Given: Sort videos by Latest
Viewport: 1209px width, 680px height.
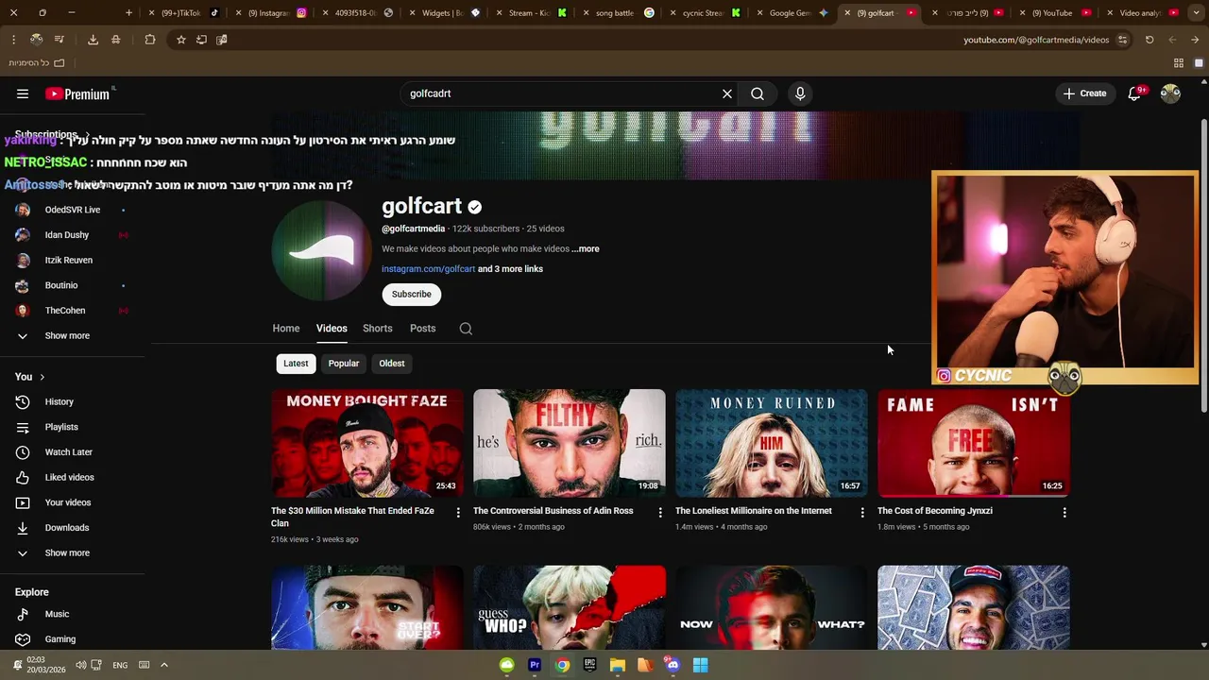Looking at the screenshot, I should click(296, 364).
